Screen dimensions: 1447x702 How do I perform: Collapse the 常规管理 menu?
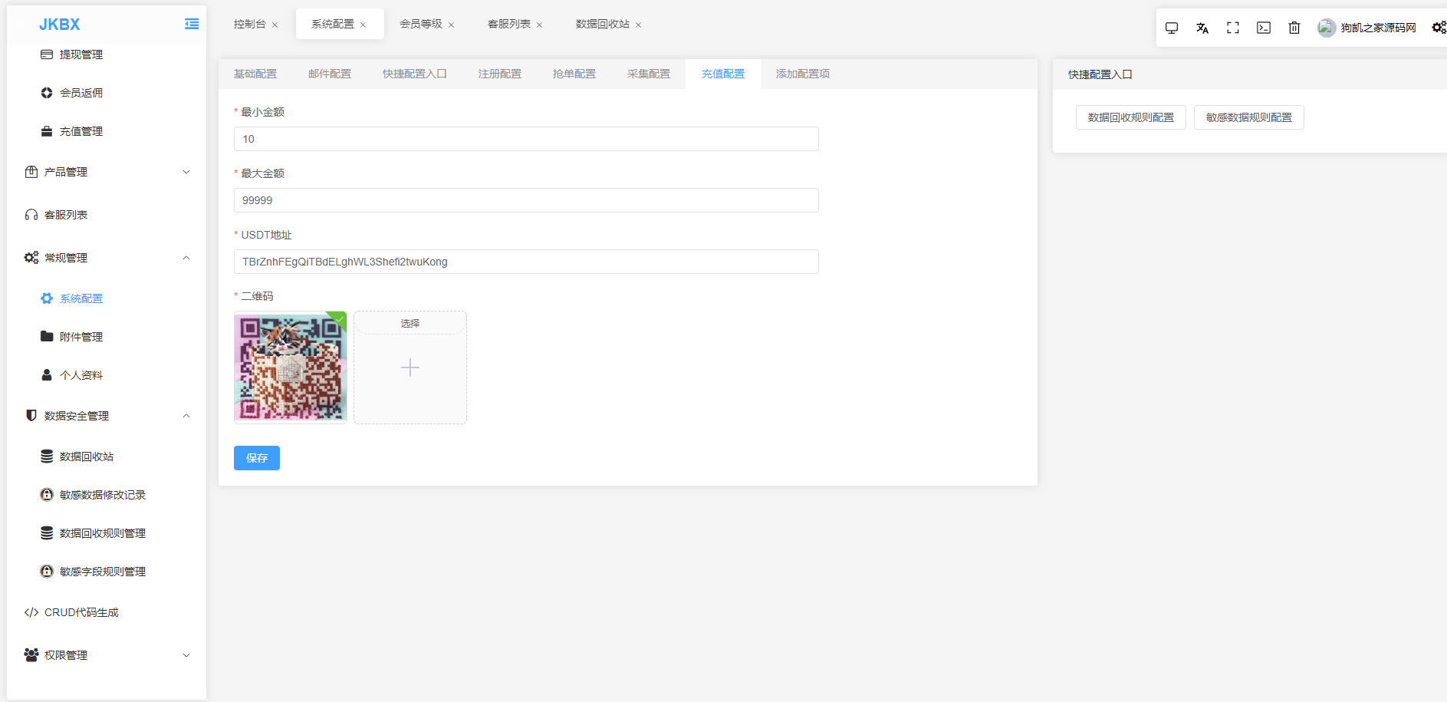coord(106,258)
